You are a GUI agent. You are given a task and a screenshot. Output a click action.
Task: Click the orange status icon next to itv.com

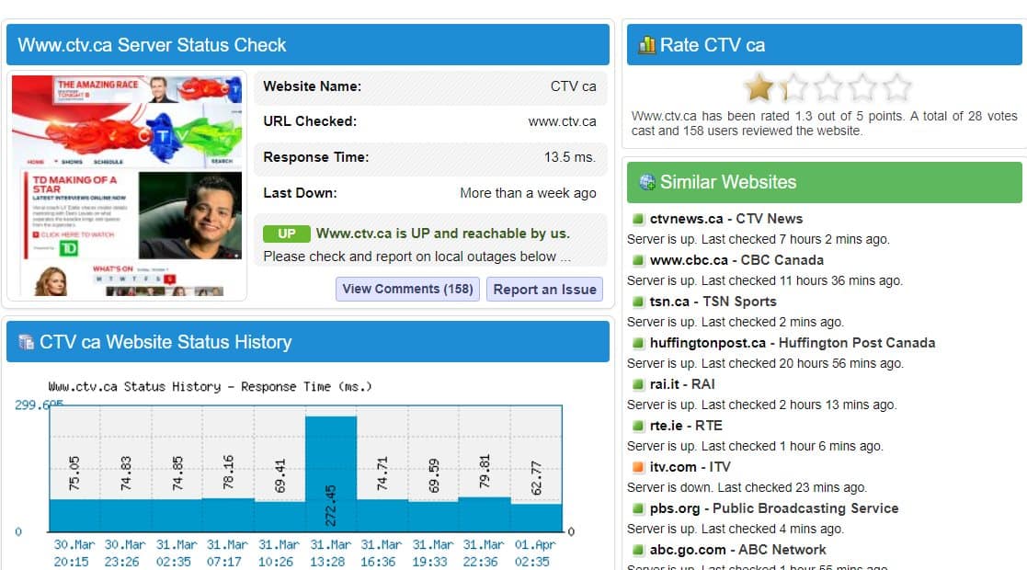point(638,467)
